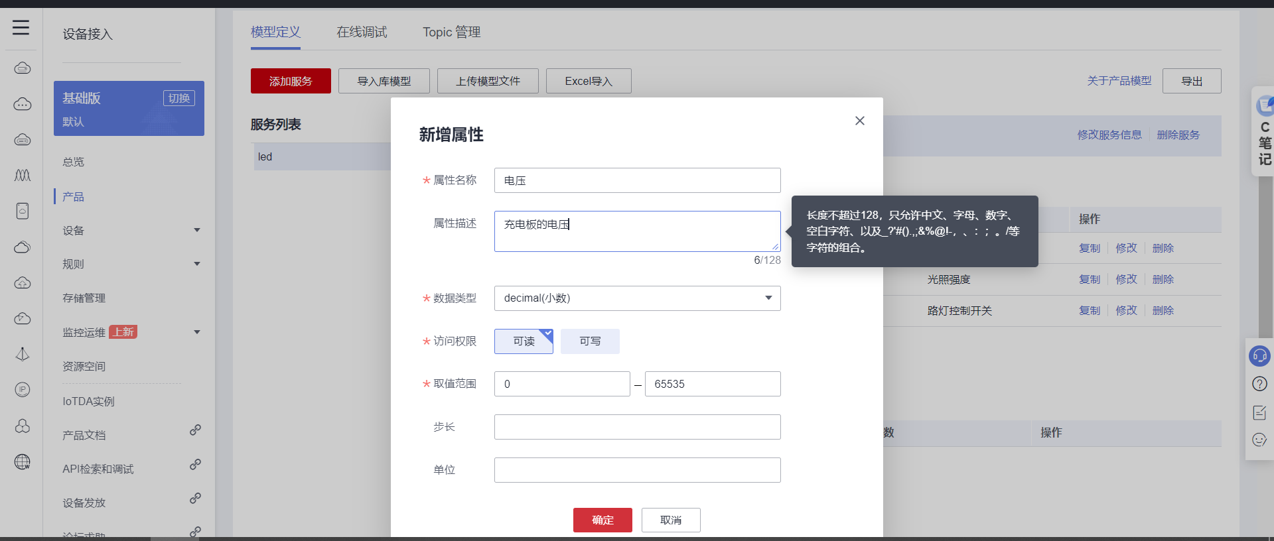The image size is (1274, 541).
Task: Cancel the dialog with 取消
Action: click(x=671, y=520)
